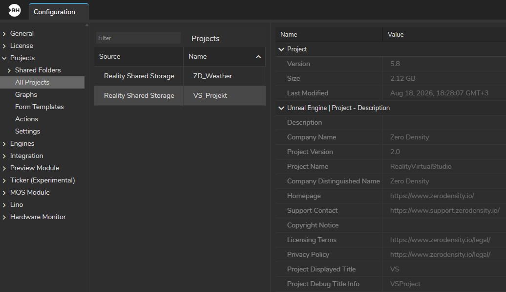The width and height of the screenshot is (506, 292).
Task: Expand the MOS Module chevron
Action: 4,193
